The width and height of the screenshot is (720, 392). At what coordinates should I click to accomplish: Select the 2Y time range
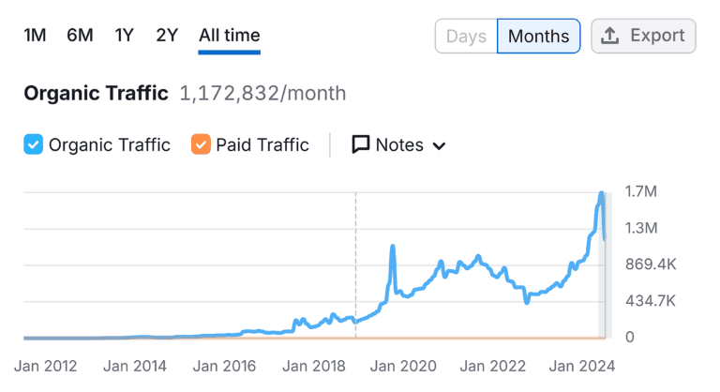point(167,36)
